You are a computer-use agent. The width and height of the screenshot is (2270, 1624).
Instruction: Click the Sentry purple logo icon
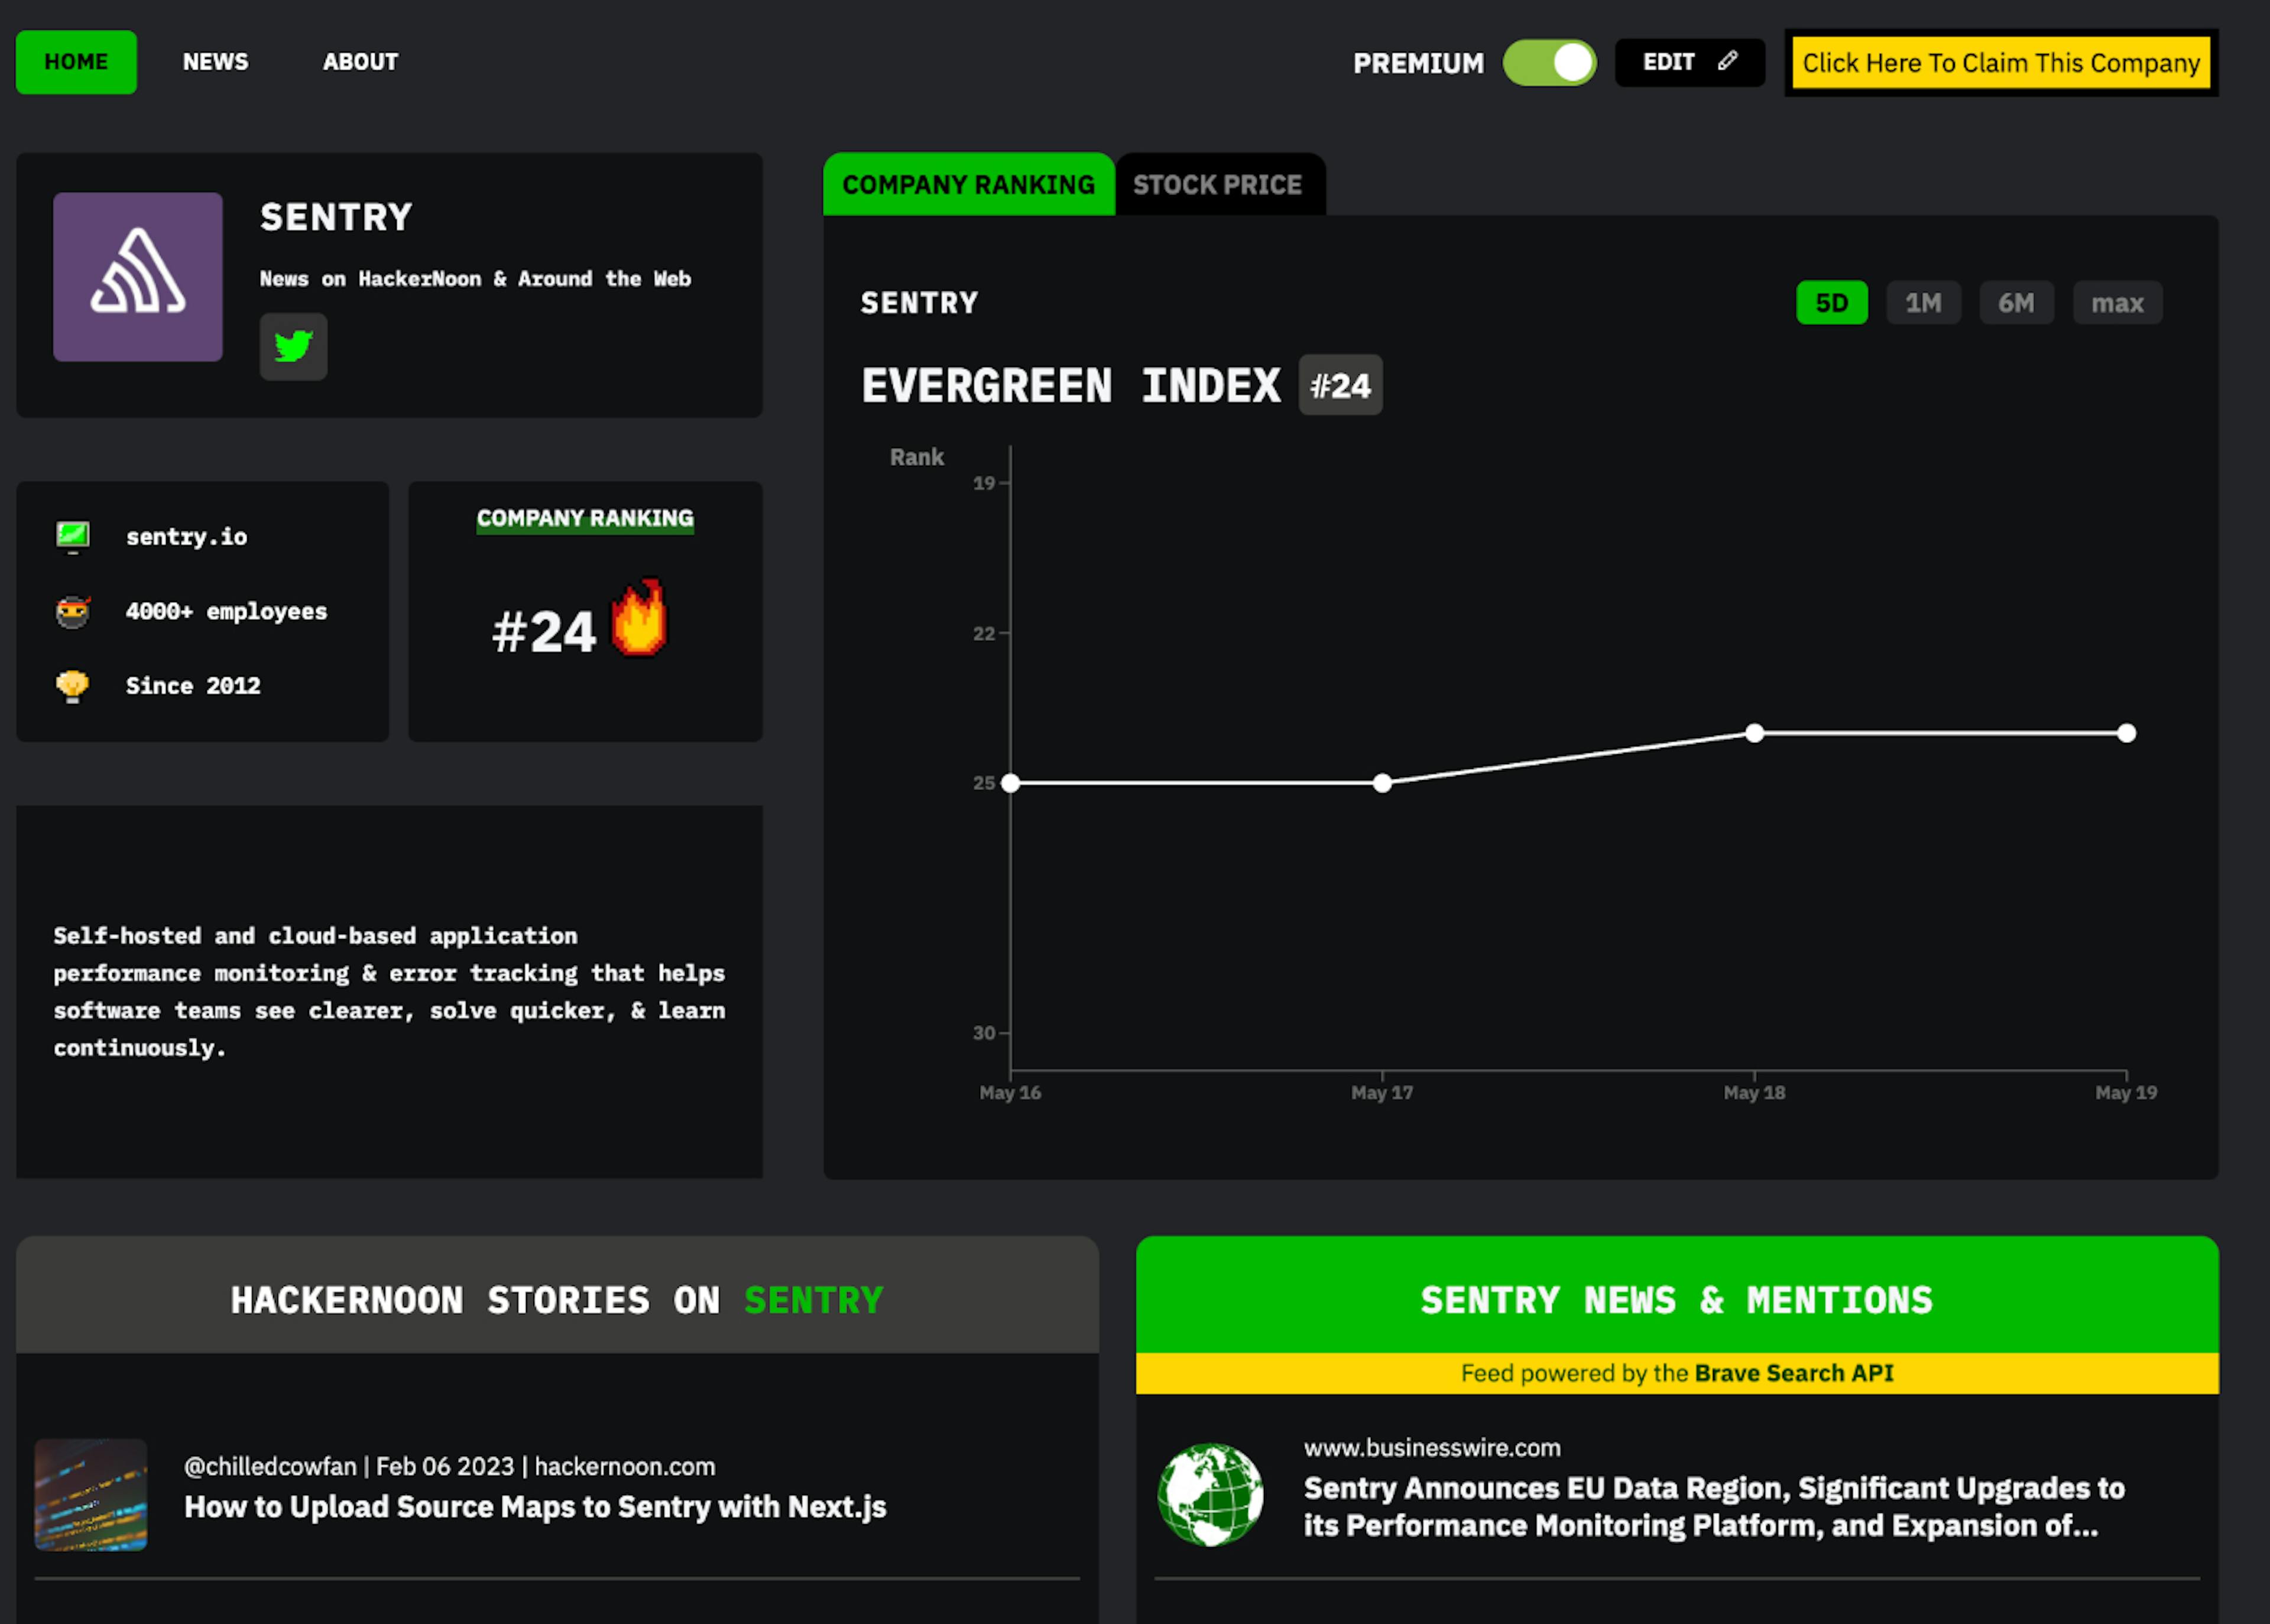pos(137,277)
